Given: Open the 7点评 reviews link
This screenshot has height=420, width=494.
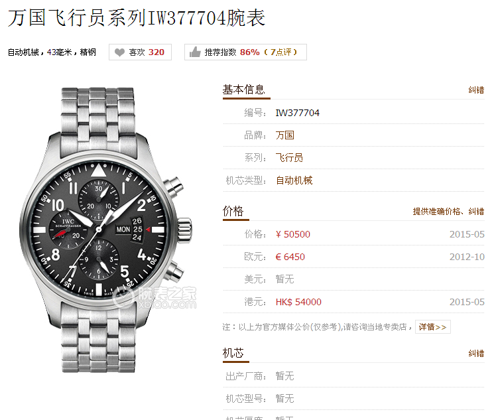Looking at the screenshot, I should pyautogui.click(x=280, y=52).
